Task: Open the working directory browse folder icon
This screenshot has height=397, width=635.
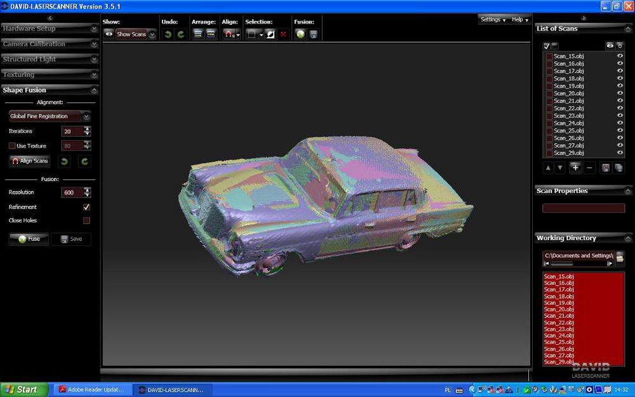Action: click(x=620, y=257)
